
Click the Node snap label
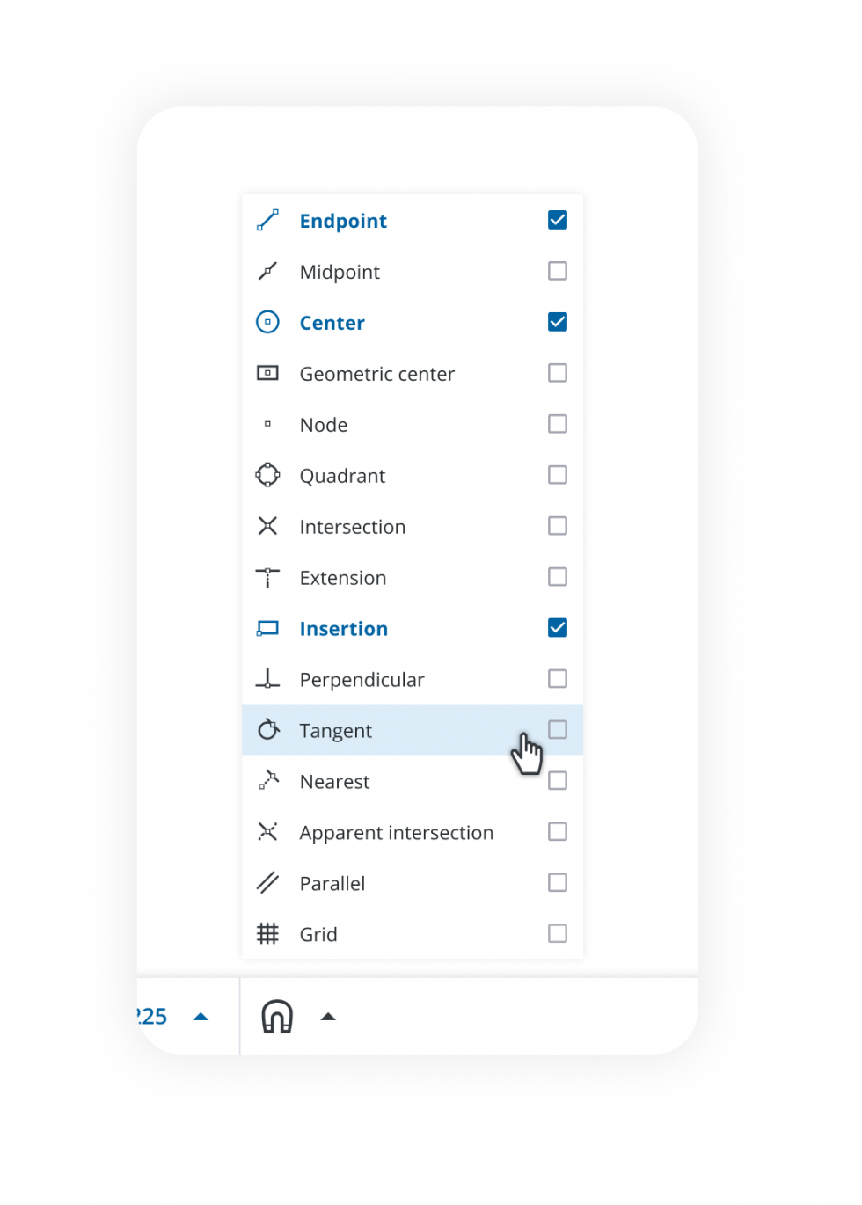click(324, 425)
